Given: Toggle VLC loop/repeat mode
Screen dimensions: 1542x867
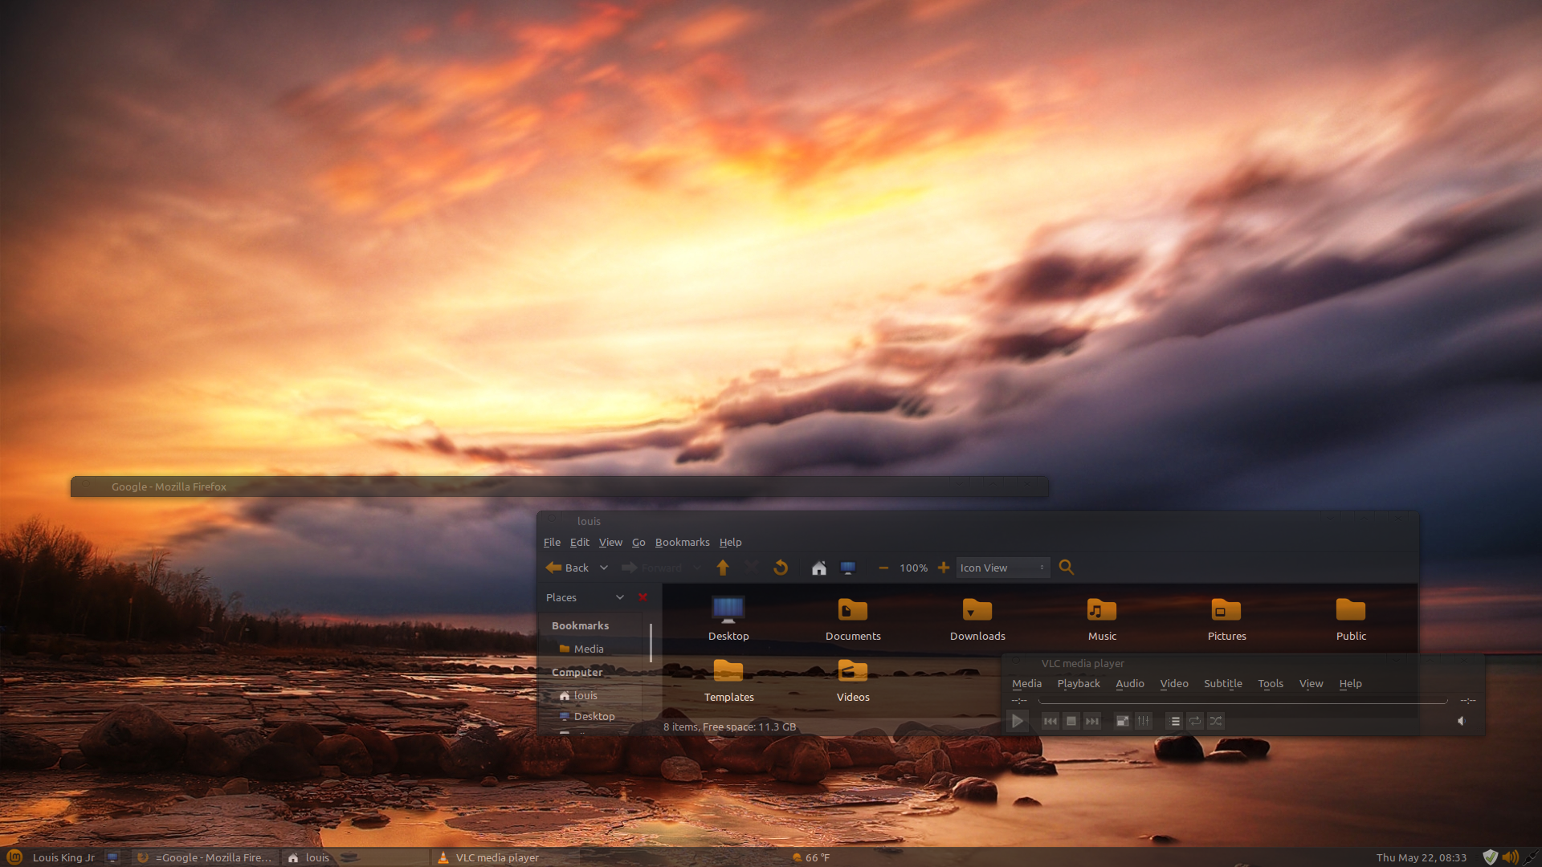Looking at the screenshot, I should click(x=1195, y=721).
